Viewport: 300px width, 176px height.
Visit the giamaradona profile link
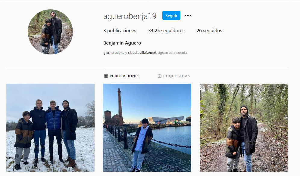click(x=114, y=53)
